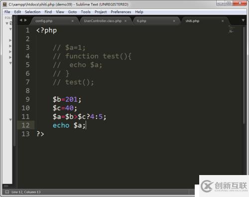Click the tab scroll right arrow

coord(25,20)
